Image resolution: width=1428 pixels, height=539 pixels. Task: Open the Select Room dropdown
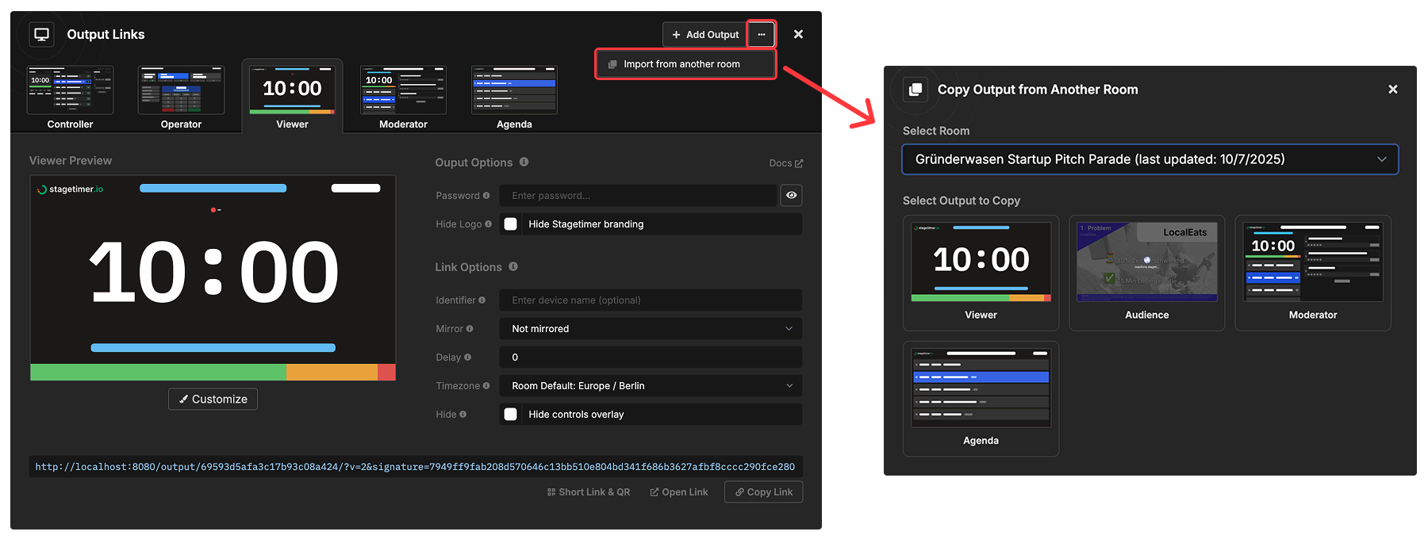pos(1150,159)
